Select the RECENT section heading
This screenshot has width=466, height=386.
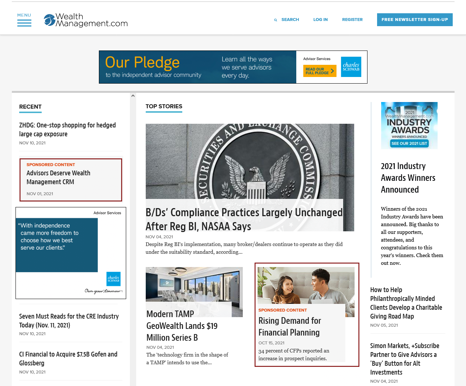[30, 107]
